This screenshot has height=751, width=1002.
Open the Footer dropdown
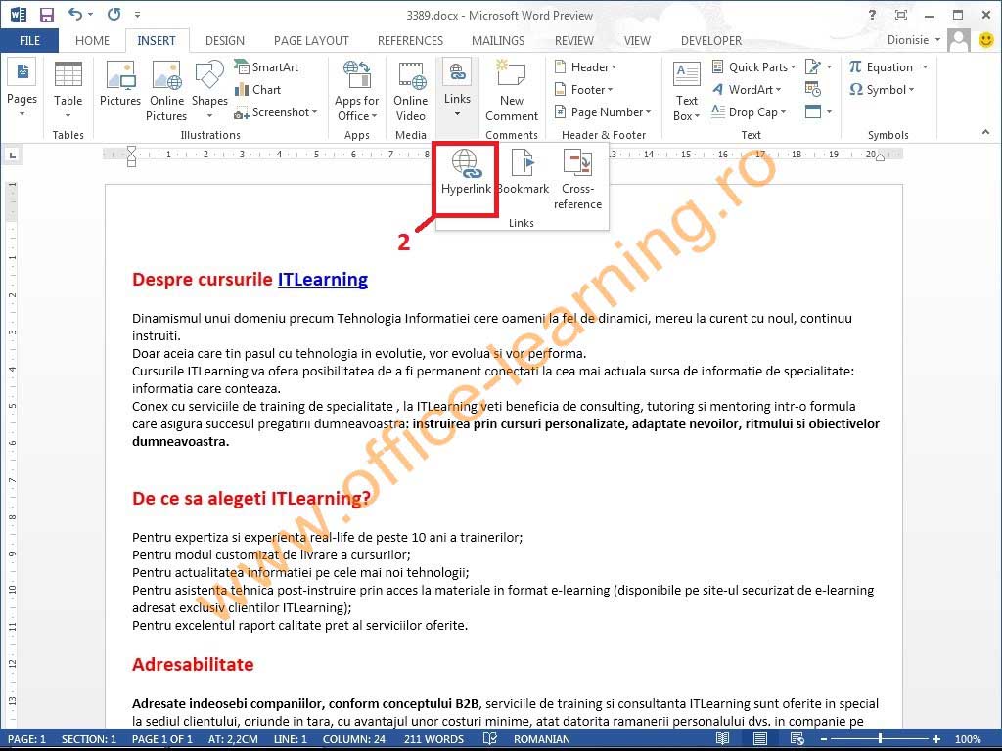coord(583,89)
